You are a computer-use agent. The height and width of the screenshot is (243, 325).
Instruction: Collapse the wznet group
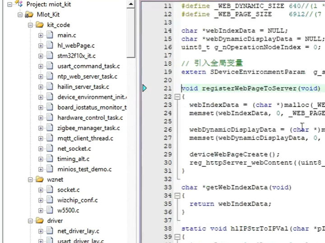tap(30, 180)
